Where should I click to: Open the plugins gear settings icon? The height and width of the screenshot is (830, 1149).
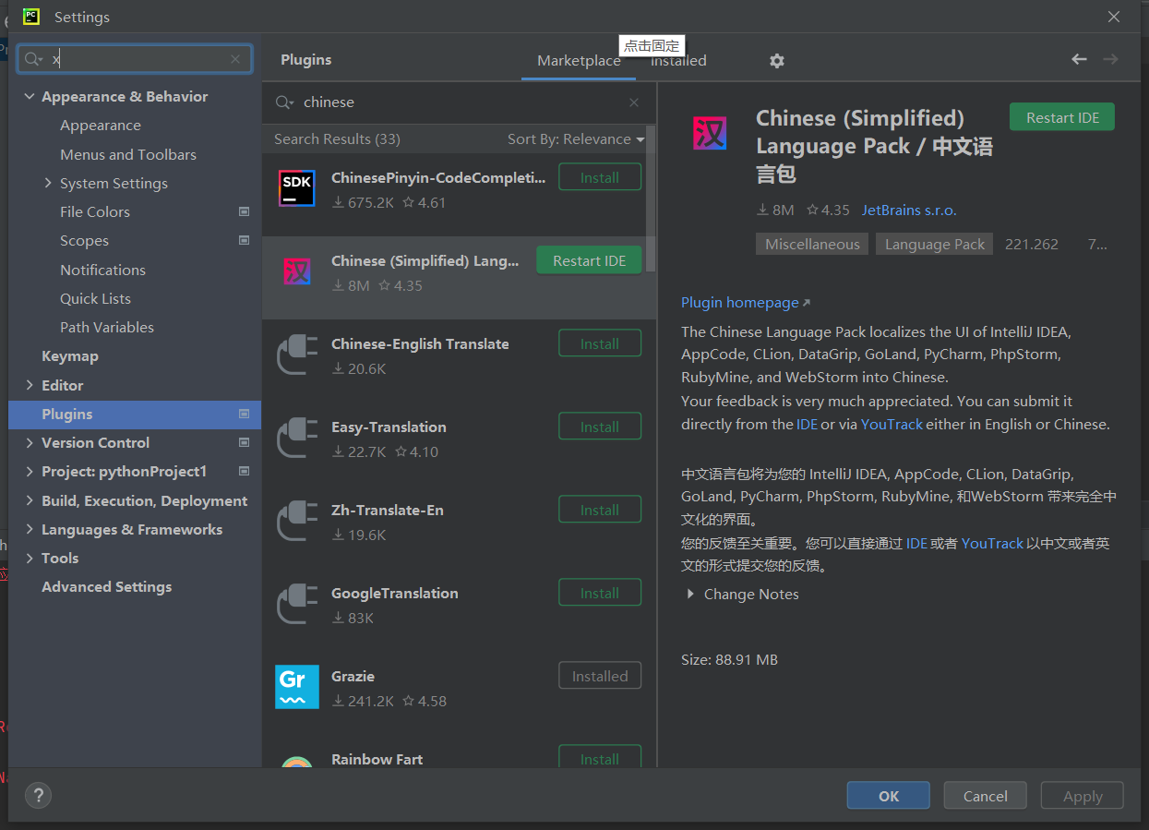[x=777, y=60]
